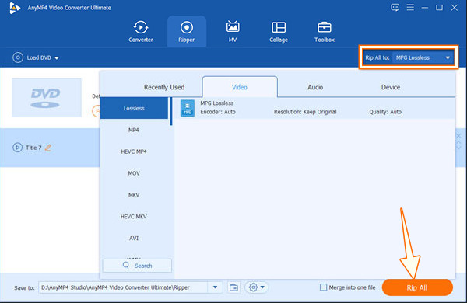
Task: Rename Title 7 with the pencil icon
Action: [x=48, y=148]
